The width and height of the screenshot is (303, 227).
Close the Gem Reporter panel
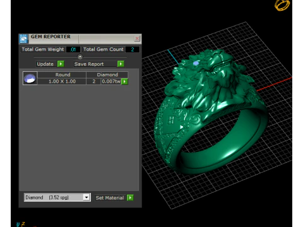[x=137, y=38]
